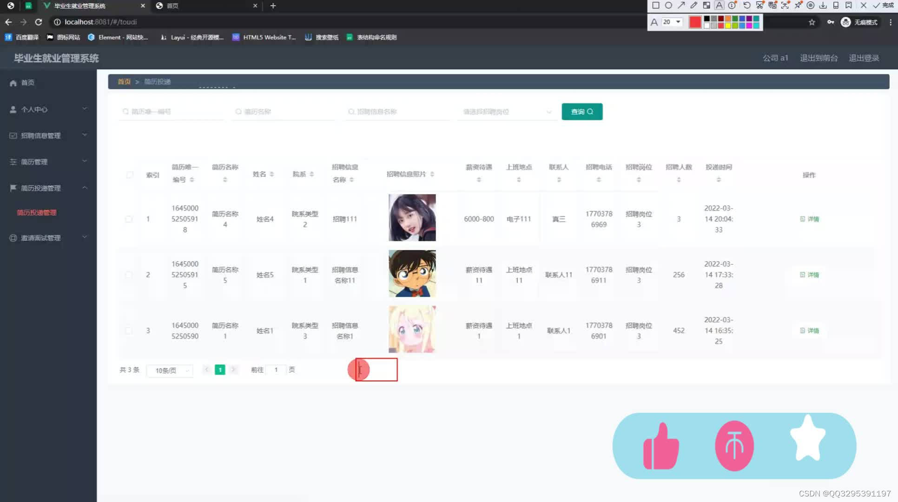Open the Conan recruitment photo thumbnail

tap(412, 274)
